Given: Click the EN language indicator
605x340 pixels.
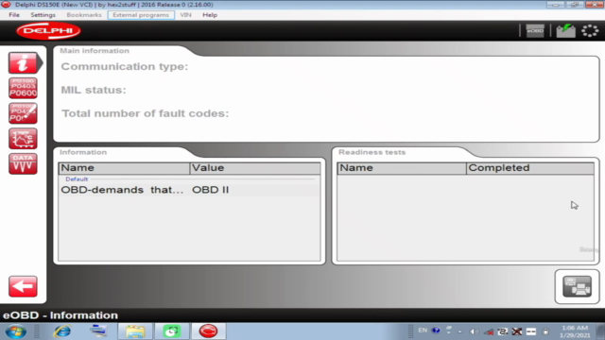Looking at the screenshot, I should (x=423, y=331).
